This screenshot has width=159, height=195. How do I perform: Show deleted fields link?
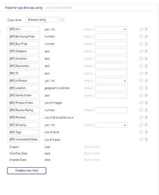point(59,8)
